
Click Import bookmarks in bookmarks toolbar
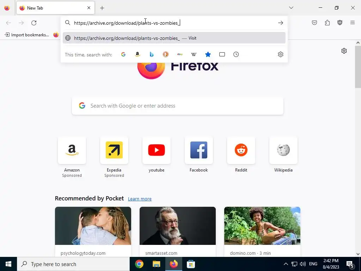(x=27, y=35)
